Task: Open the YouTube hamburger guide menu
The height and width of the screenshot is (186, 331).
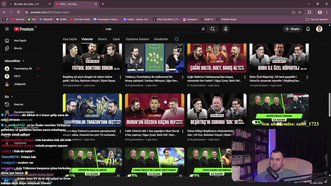Action: tap(7, 29)
